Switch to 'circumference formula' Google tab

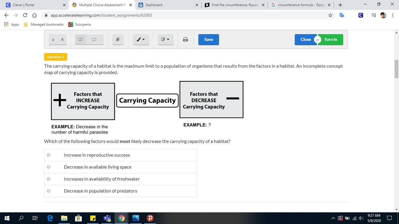point(301,5)
